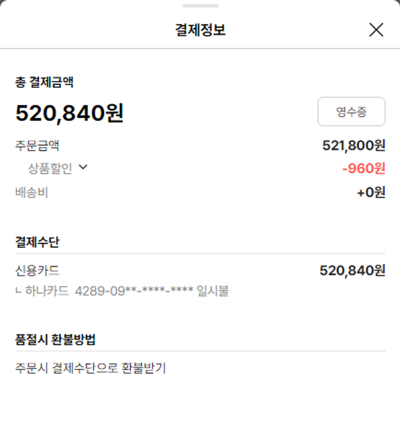Select the 신용카드 payment method label

tap(37, 270)
